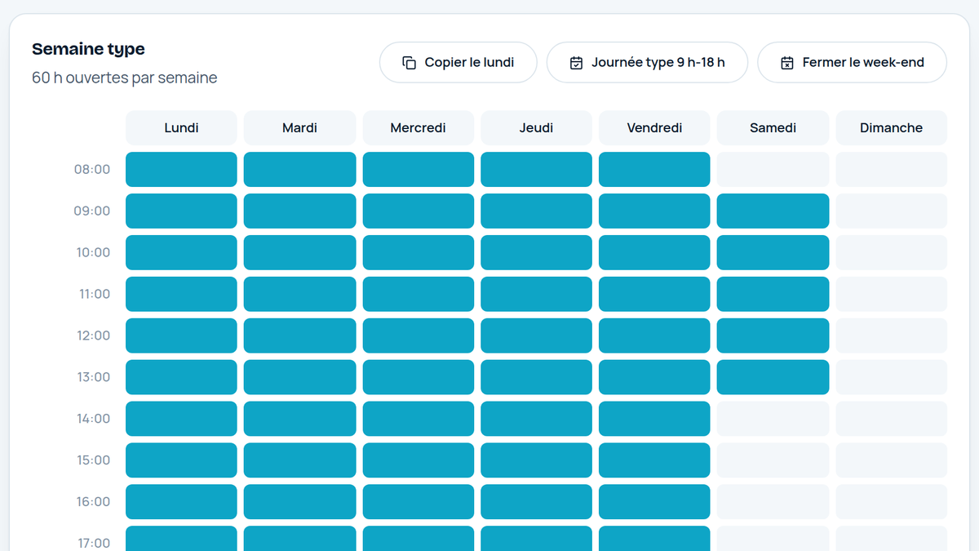This screenshot has width=979, height=551.
Task: Select the Samedi column header
Action: point(773,127)
